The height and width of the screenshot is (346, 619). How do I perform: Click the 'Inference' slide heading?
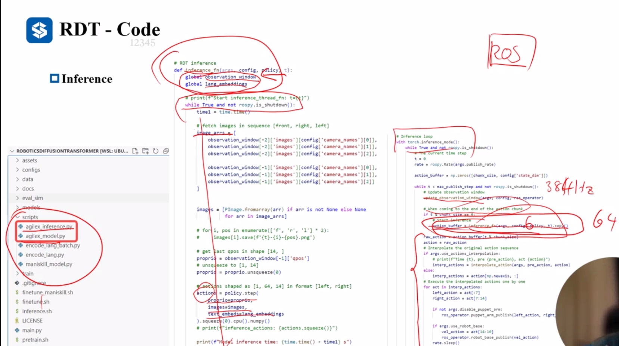[x=87, y=79]
